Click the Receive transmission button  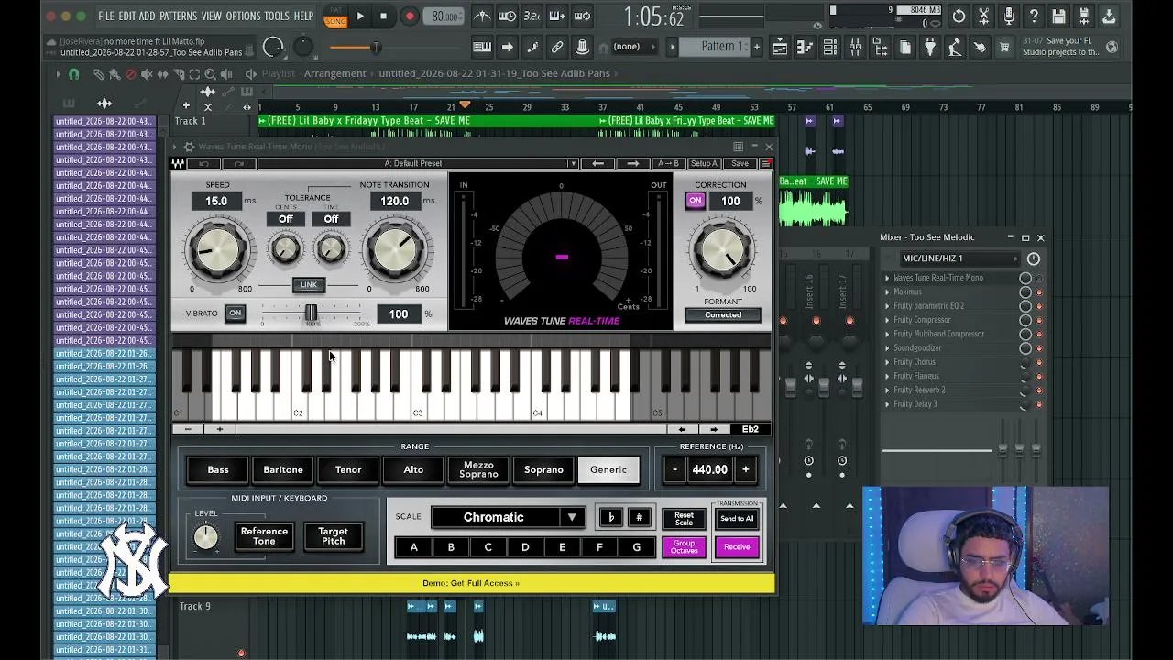[737, 547]
